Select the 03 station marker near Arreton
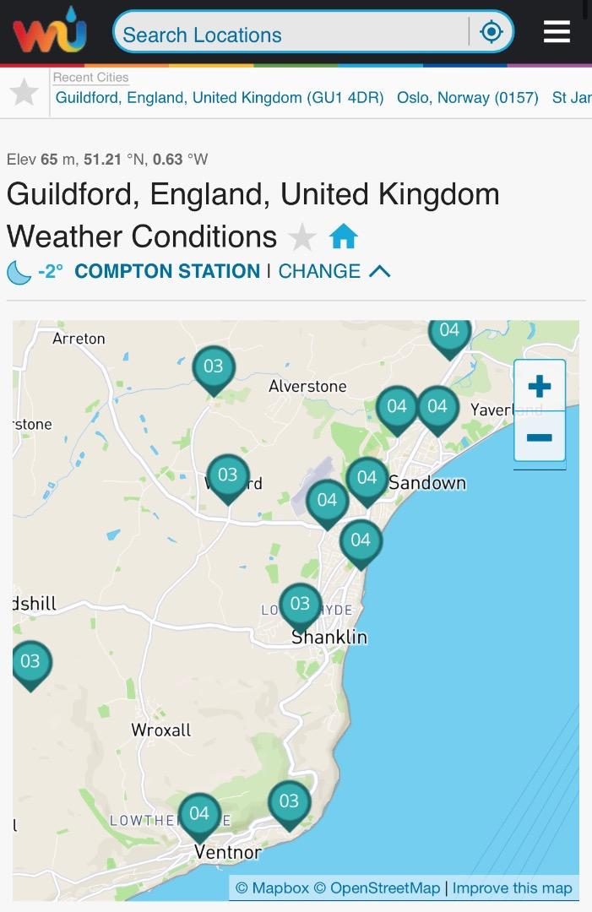This screenshot has height=912, width=592. pyautogui.click(x=214, y=367)
